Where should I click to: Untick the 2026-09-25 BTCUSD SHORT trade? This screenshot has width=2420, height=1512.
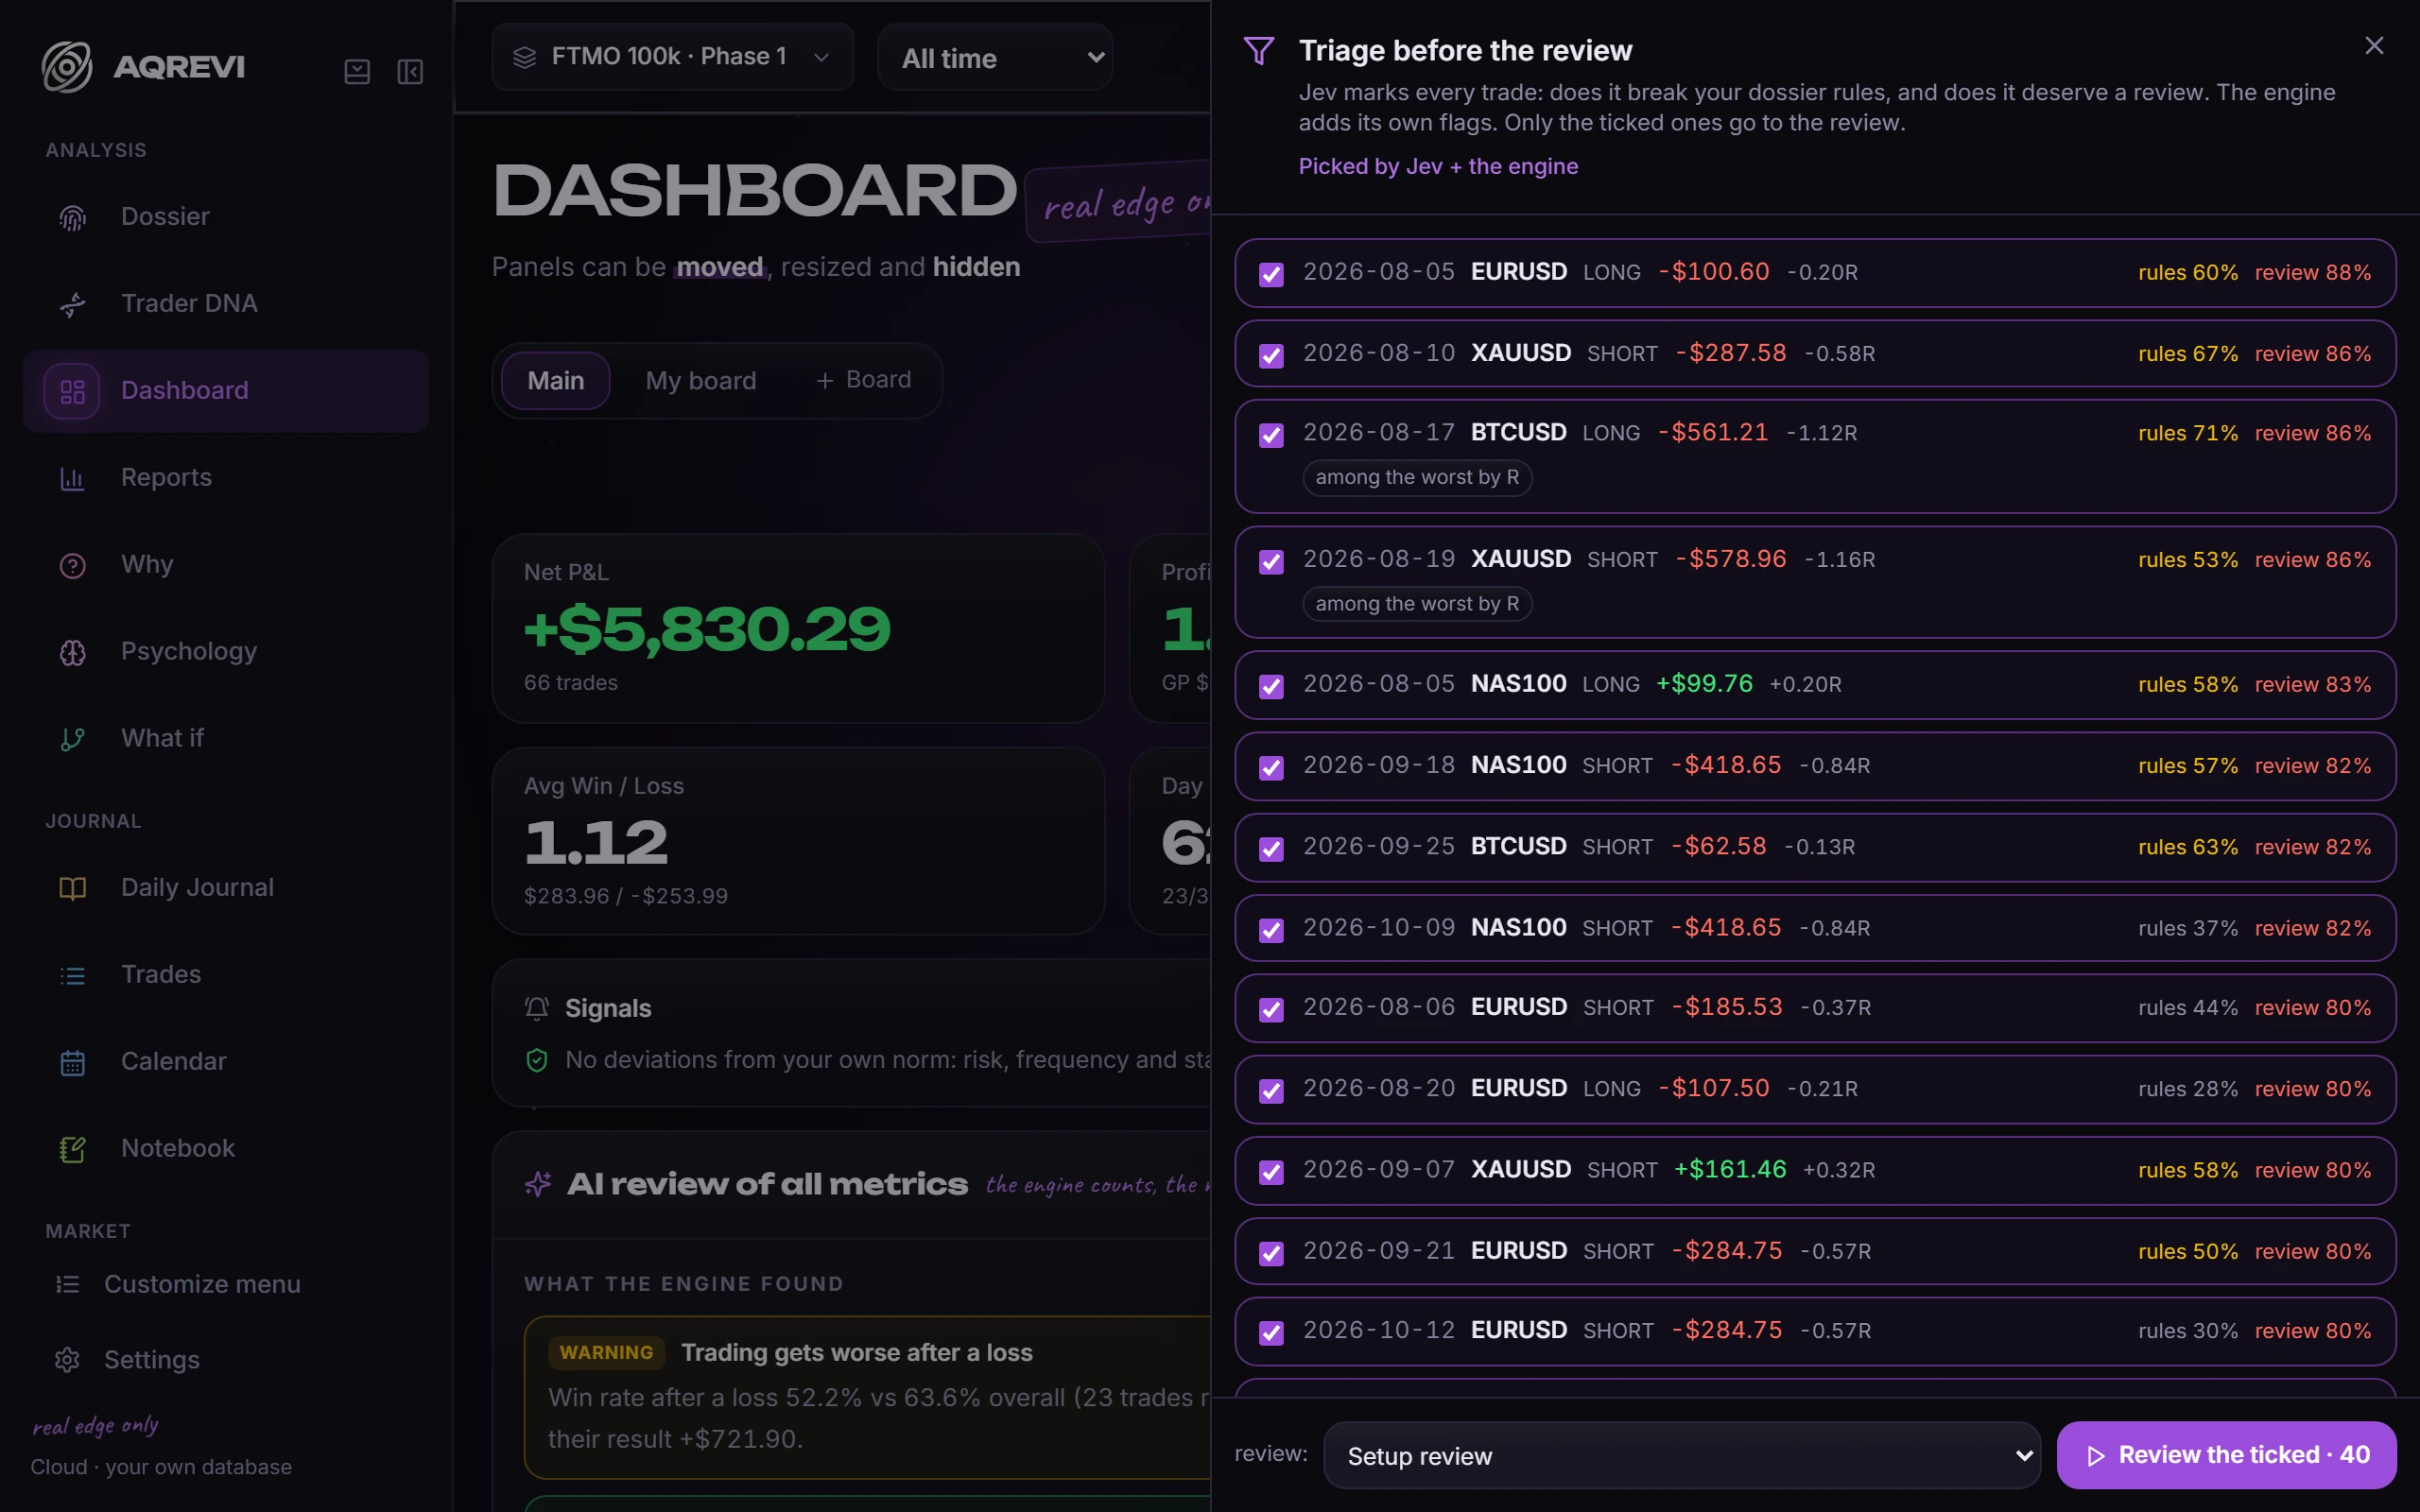pyautogui.click(x=1271, y=849)
